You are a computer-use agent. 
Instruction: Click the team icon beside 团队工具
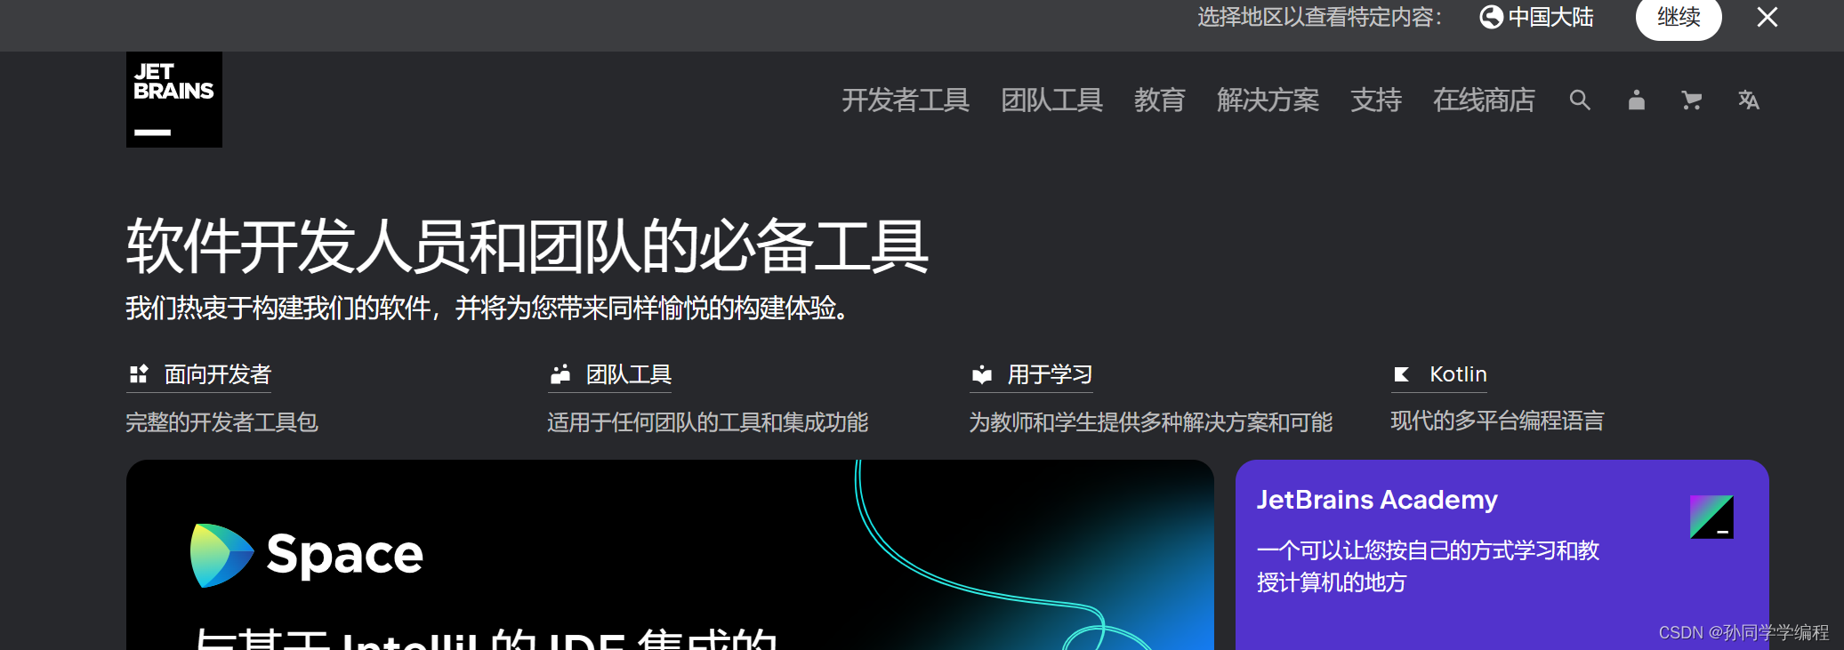coord(560,374)
